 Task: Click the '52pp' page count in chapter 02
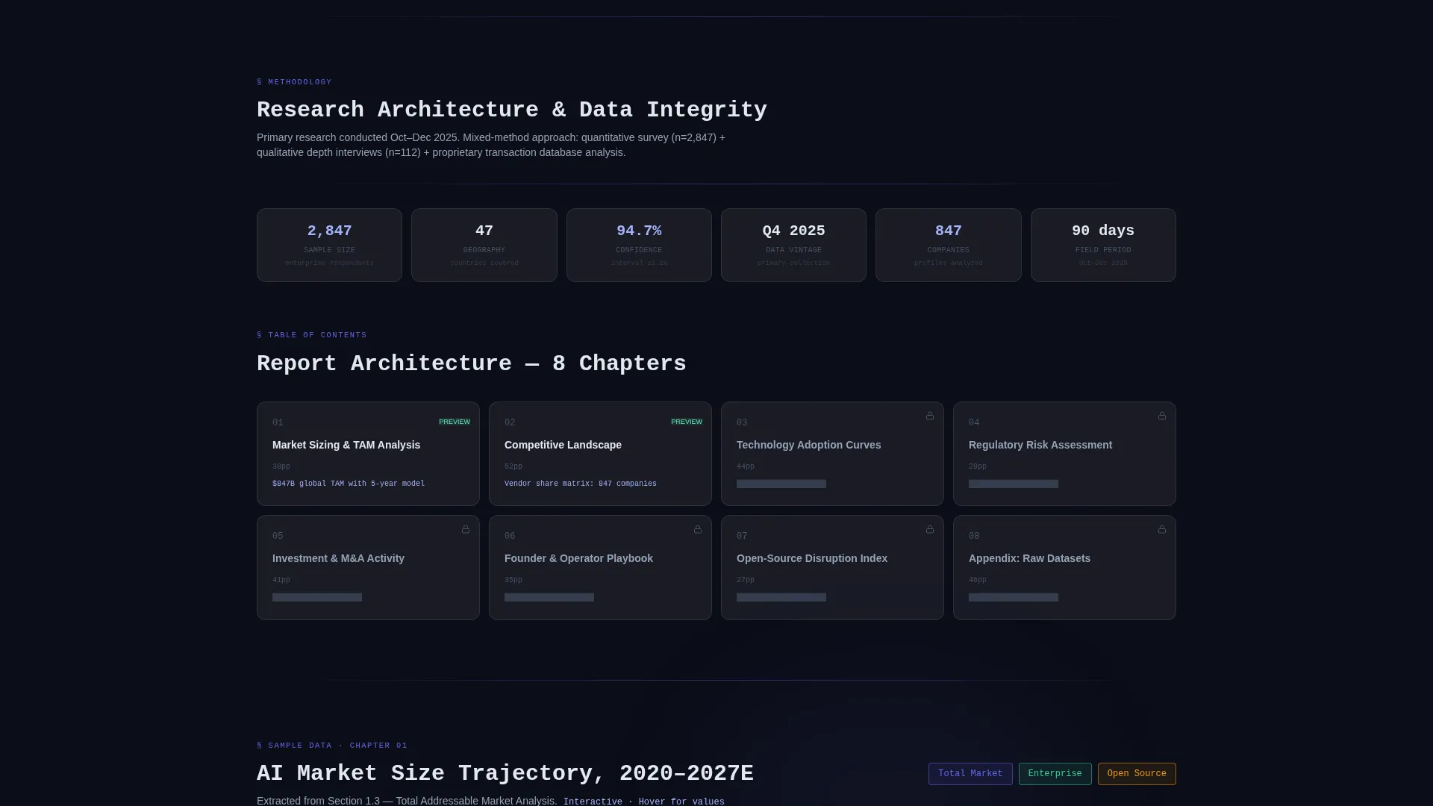(x=513, y=466)
